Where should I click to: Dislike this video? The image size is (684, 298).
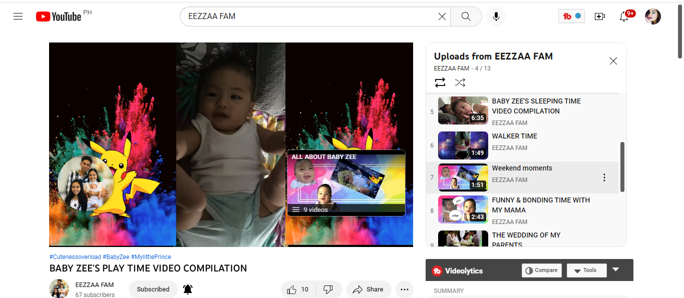click(x=328, y=289)
